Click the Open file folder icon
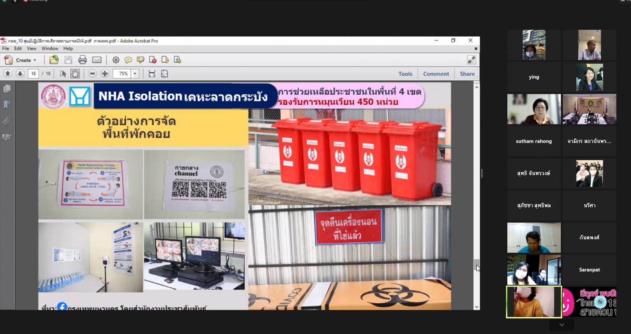 click(54, 60)
